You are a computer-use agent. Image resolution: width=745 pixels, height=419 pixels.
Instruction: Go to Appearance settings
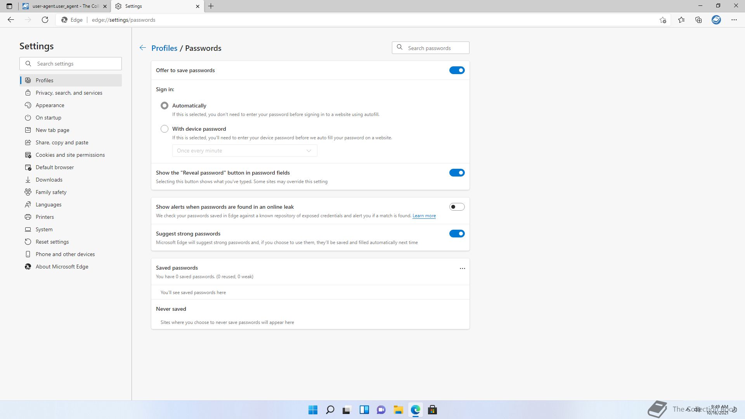pos(71,105)
